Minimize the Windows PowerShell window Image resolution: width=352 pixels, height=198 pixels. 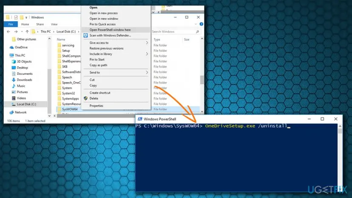309,119
